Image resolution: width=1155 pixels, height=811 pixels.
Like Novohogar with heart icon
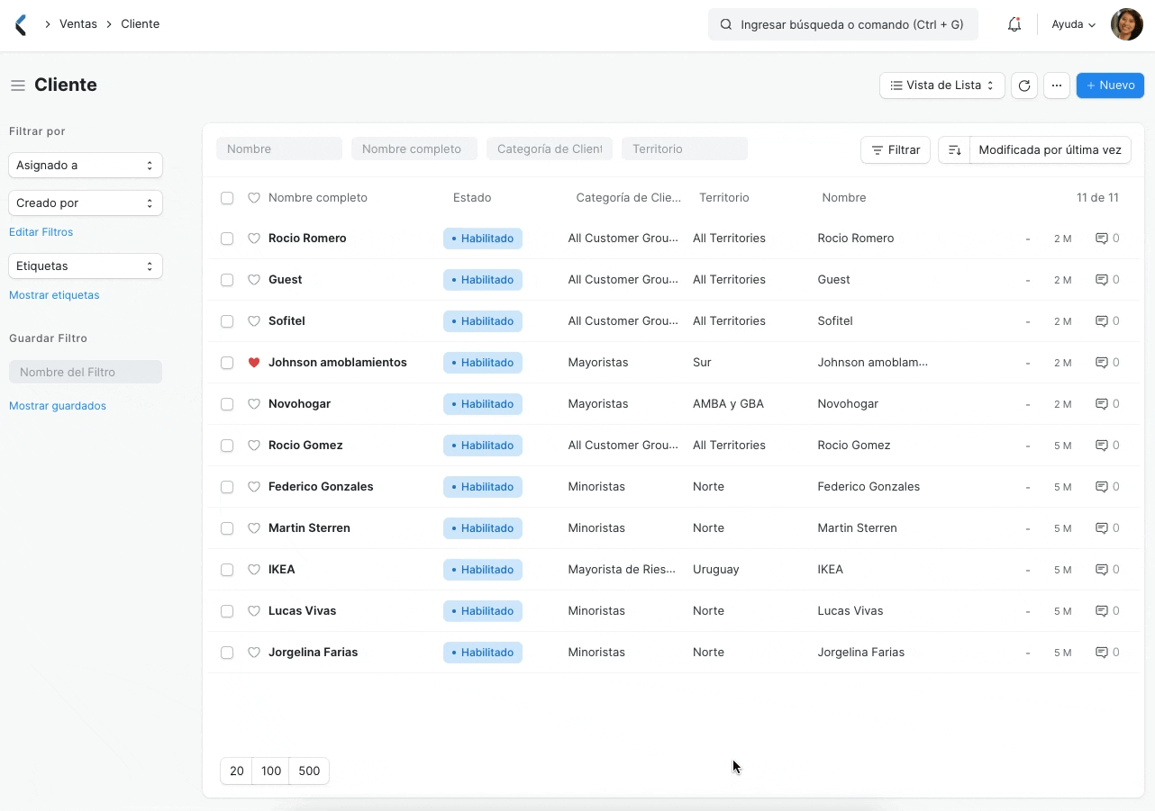(254, 404)
